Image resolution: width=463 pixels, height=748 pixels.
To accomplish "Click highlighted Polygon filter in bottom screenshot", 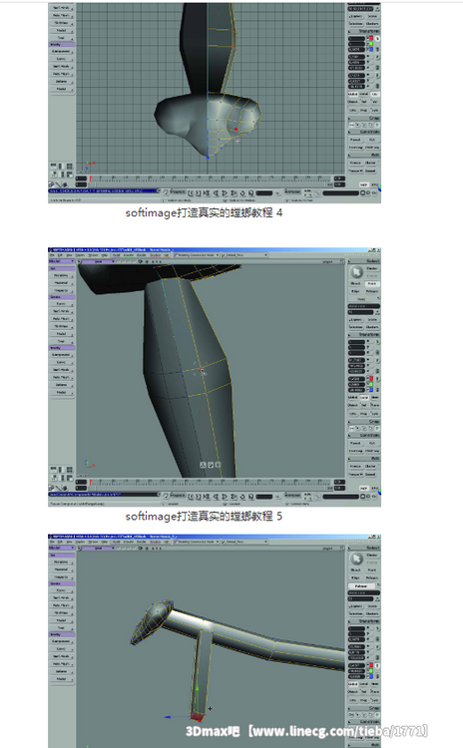I will click(x=362, y=586).
